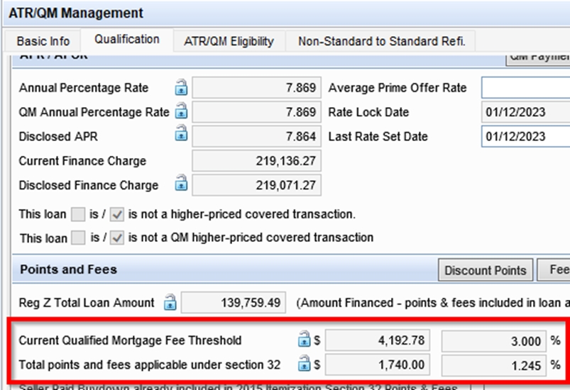This screenshot has width=570, height=390.
Task: Click the lock icon beside Annual Percentage Rate
Action: point(182,88)
